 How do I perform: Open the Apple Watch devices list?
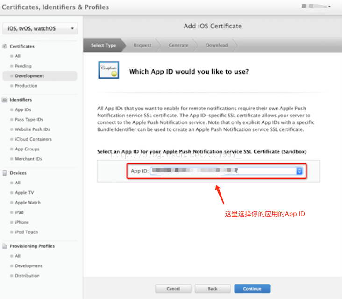[28, 203]
